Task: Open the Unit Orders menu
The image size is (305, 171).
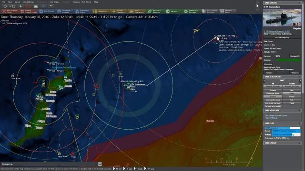Action: pyautogui.click(x=54, y=2)
